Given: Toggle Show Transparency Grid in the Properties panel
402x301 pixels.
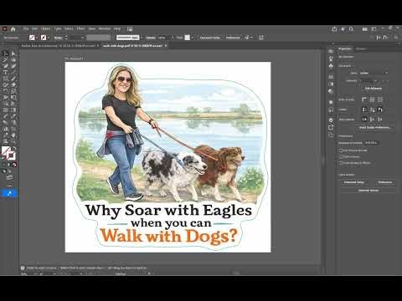Looking at the screenshot, I should point(380,99).
